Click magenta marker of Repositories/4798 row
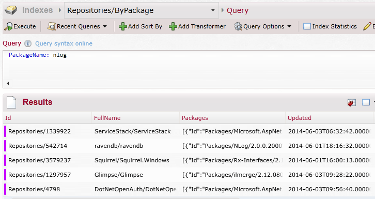This screenshot has width=375, height=199. tap(5, 189)
